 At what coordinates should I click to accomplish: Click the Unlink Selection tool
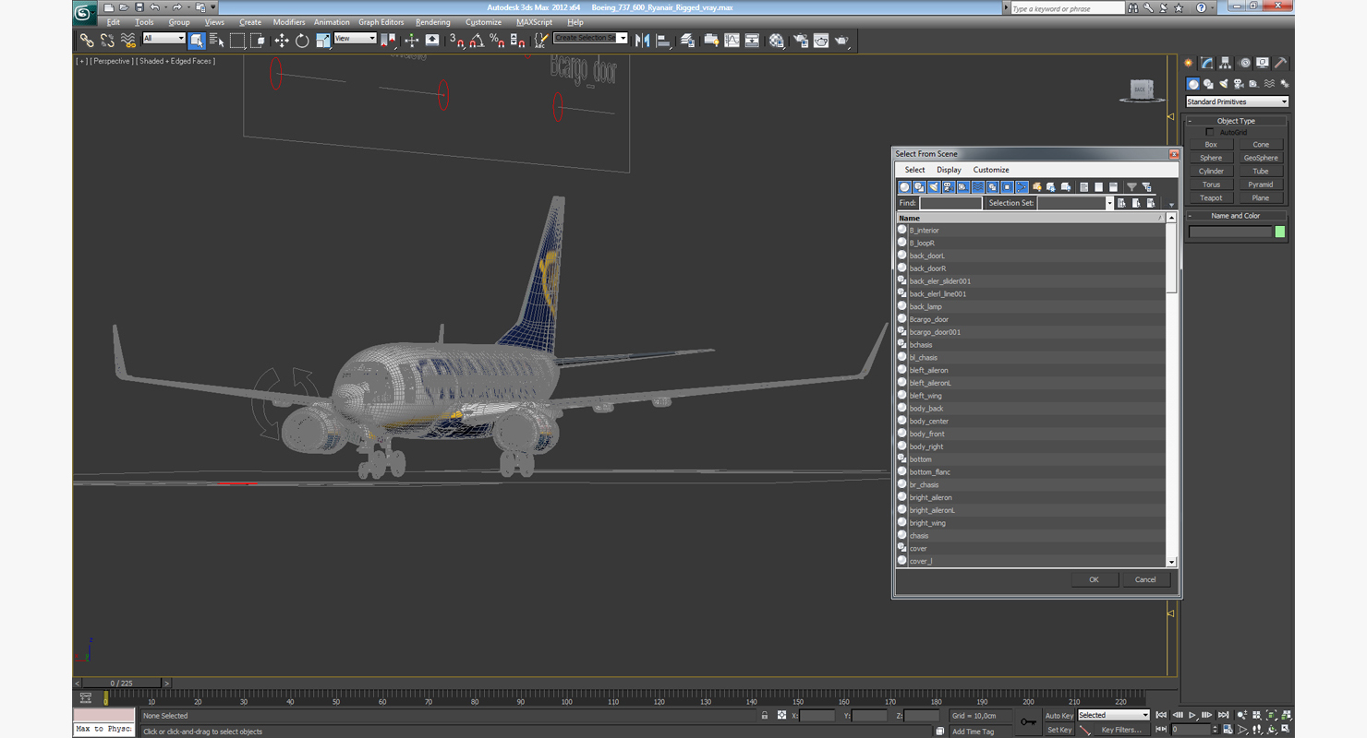[x=107, y=41]
